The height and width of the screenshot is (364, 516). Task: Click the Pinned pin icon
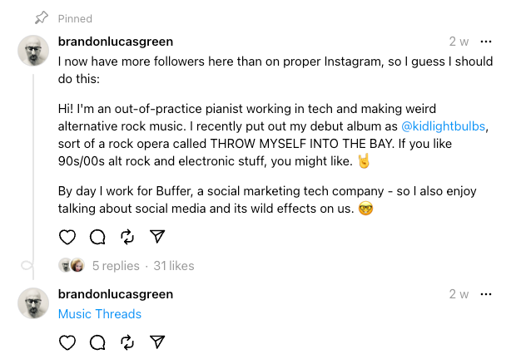[41, 18]
